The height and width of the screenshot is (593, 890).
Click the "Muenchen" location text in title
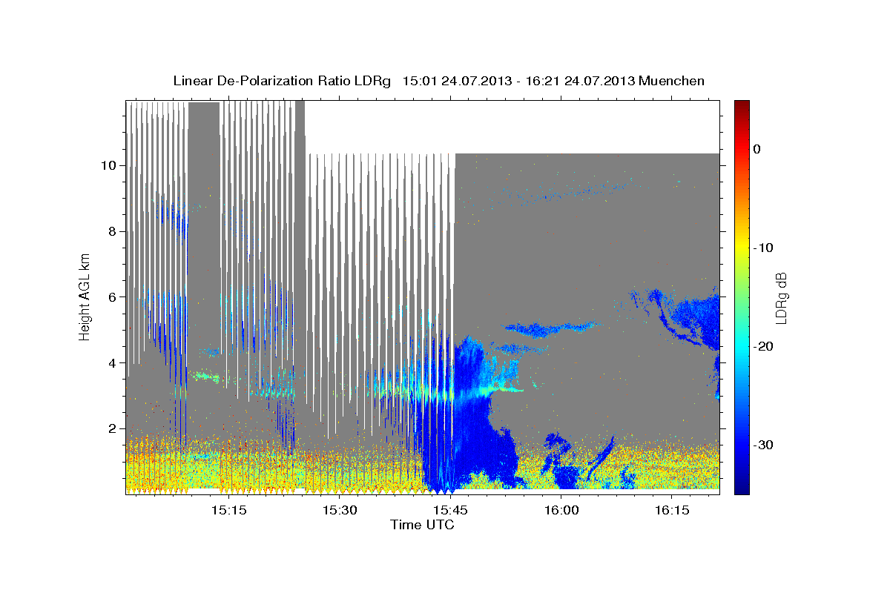pos(672,81)
